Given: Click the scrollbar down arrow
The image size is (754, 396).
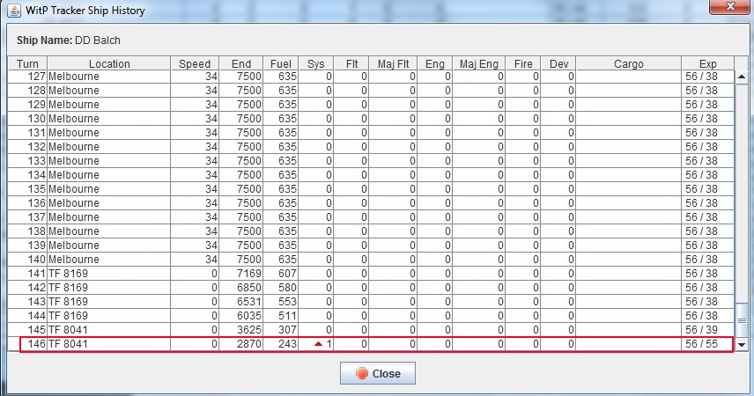Looking at the screenshot, I should (742, 345).
